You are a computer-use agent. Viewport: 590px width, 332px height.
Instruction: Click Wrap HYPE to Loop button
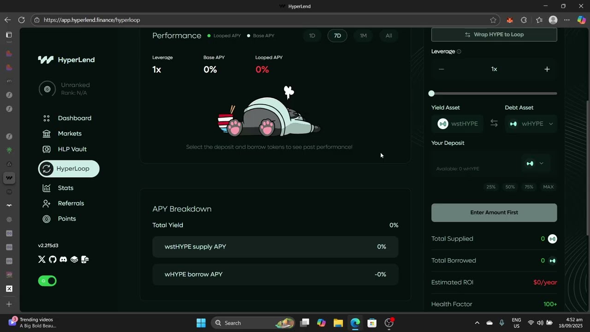click(x=494, y=35)
